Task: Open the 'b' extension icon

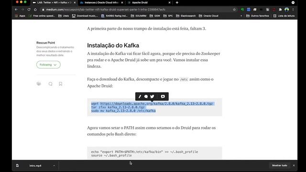Action: tap(268, 10)
